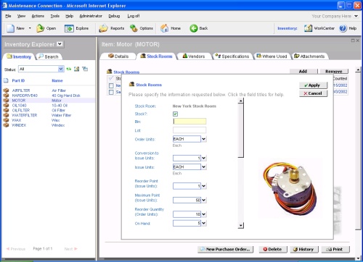Open the WorkCenter icon
The width and height of the screenshot is (363, 262).
pyautogui.click(x=308, y=28)
